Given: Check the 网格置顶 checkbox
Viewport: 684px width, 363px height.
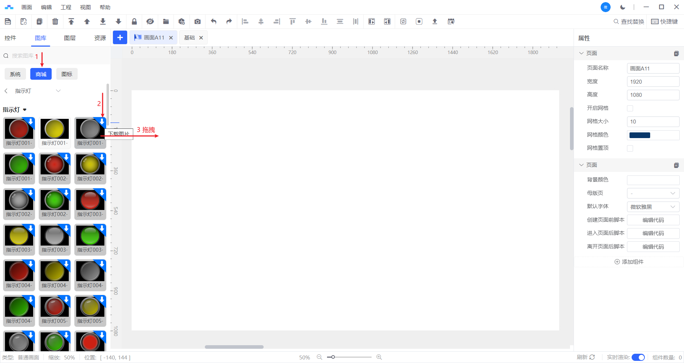Looking at the screenshot, I should 630,148.
